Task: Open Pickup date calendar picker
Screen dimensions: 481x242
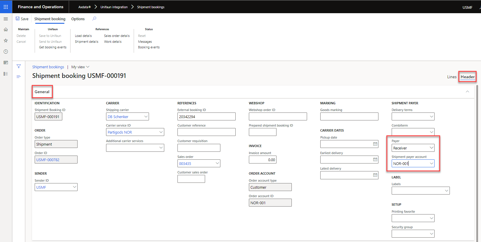Action: point(375,144)
